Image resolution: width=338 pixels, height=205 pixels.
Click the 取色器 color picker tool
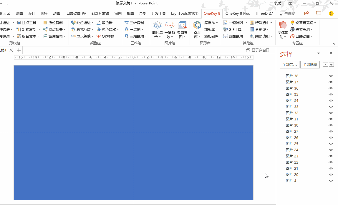tap(105, 23)
